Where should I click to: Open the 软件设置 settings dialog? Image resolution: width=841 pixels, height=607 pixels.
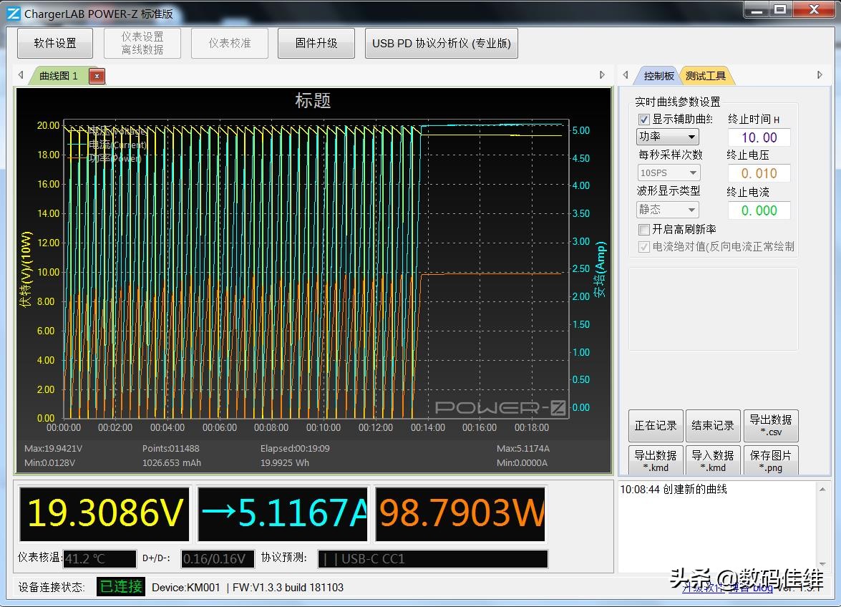click(54, 43)
